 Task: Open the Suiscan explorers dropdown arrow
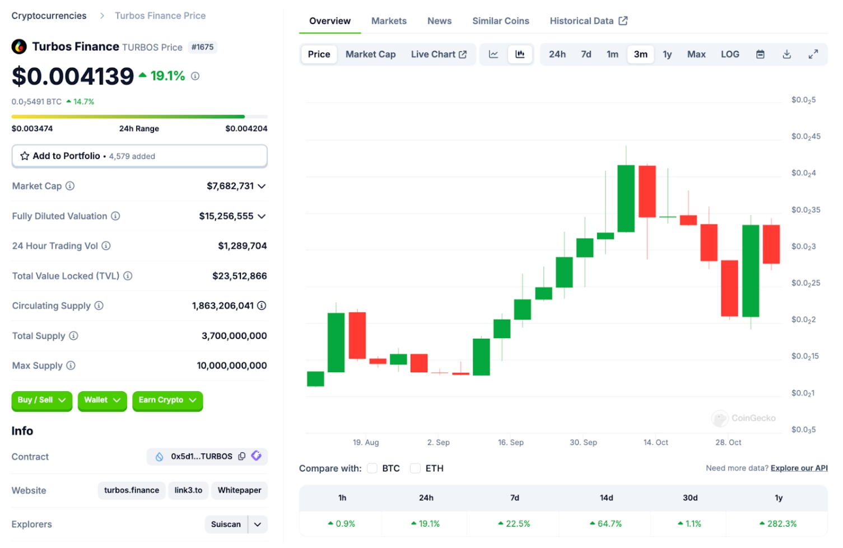click(x=258, y=524)
